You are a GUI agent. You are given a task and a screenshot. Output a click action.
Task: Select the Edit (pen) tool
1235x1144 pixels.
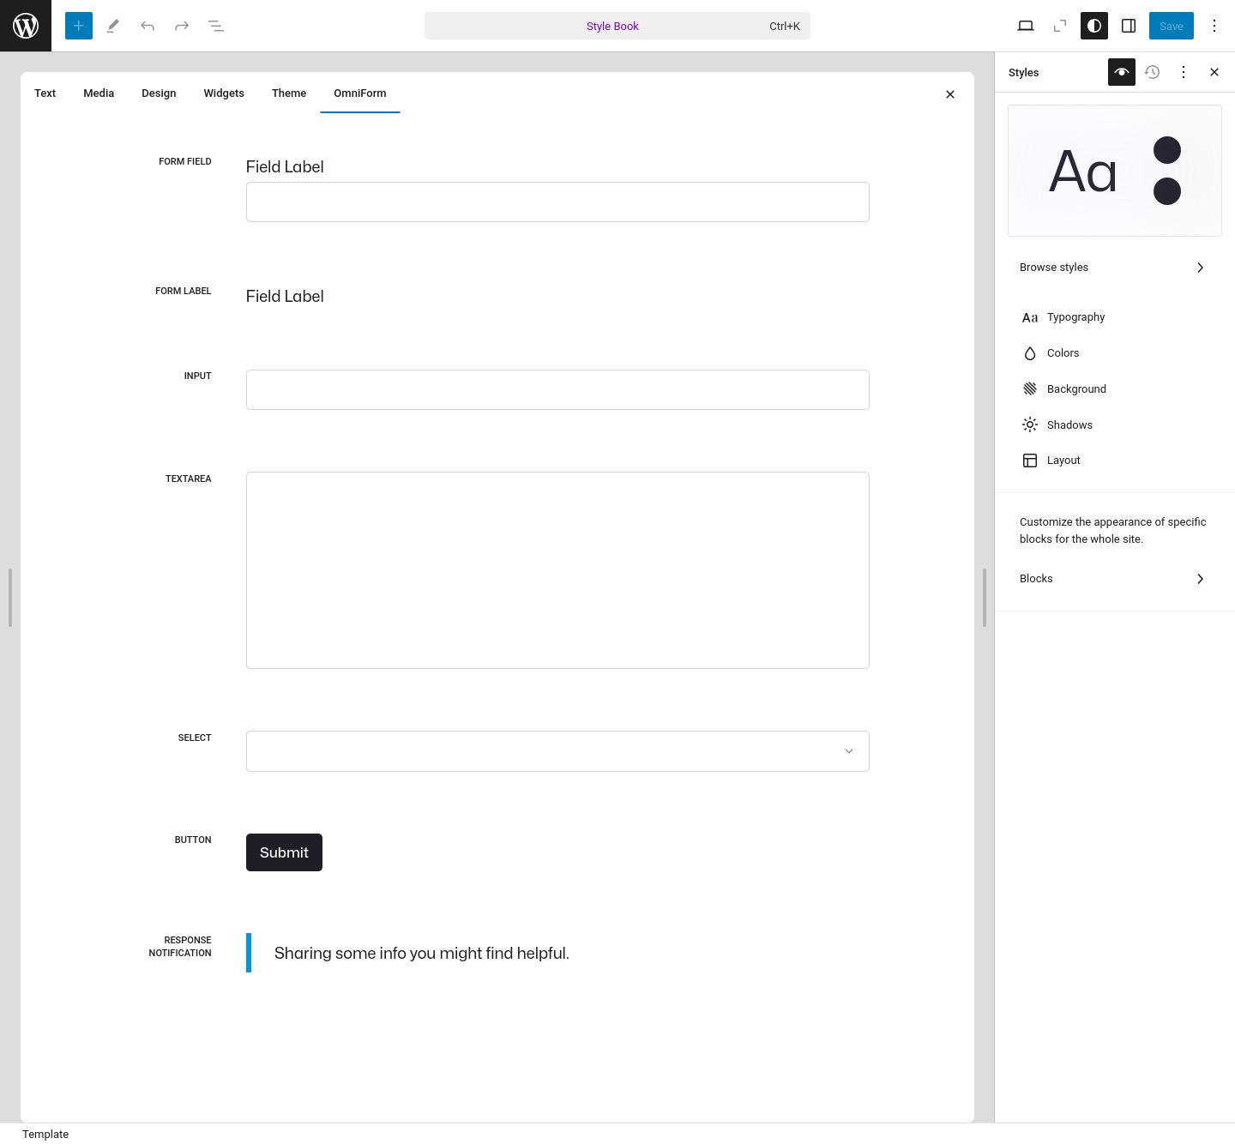pyautogui.click(x=112, y=26)
